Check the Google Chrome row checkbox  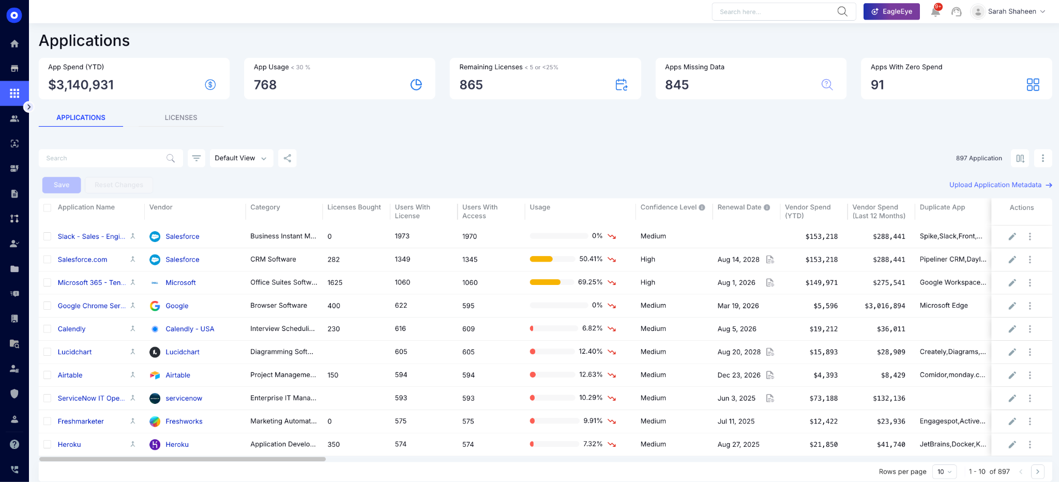48,306
